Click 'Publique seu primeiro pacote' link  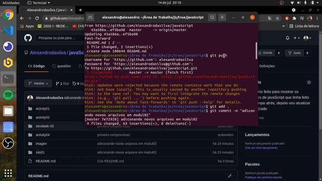[x=263, y=177]
